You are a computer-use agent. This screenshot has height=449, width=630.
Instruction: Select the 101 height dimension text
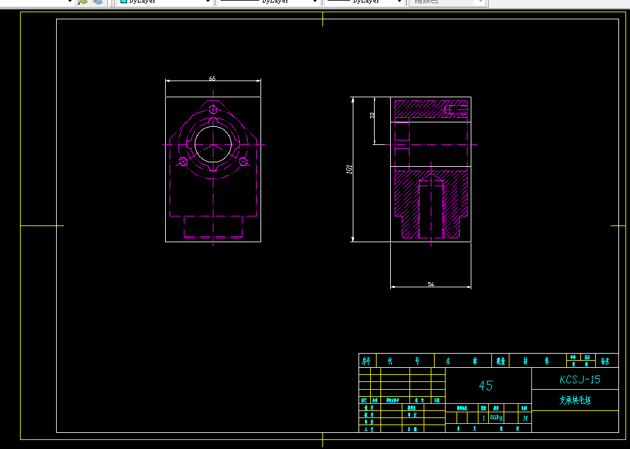pyautogui.click(x=349, y=169)
